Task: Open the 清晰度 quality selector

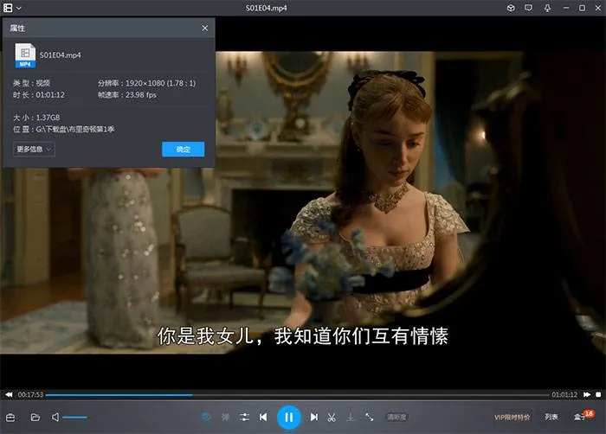Action: (396, 417)
